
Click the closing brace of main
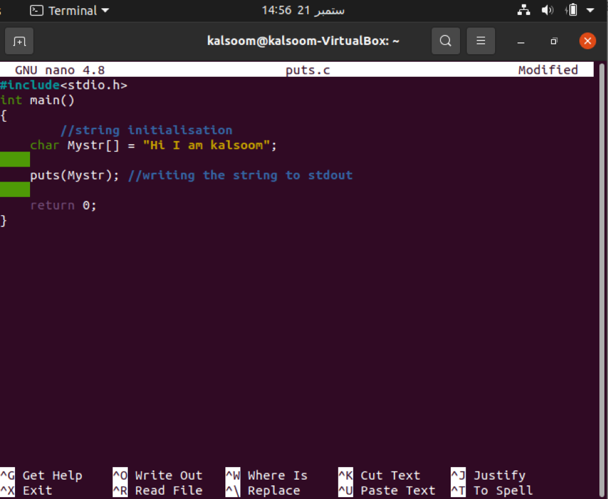pyautogui.click(x=4, y=220)
